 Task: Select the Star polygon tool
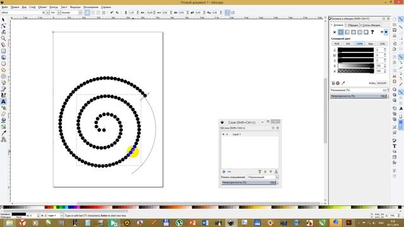pos(3,70)
